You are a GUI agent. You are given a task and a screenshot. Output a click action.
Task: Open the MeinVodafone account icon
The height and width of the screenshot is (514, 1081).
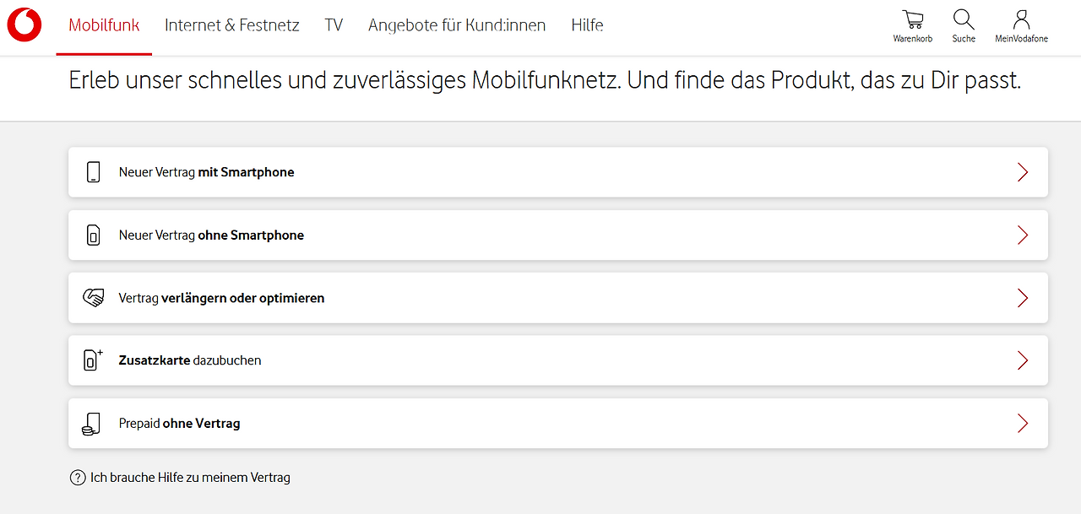point(1021,20)
